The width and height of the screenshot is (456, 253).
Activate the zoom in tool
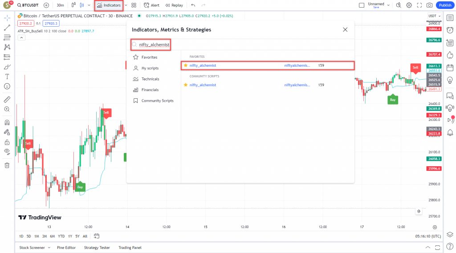pyautogui.click(x=7, y=109)
